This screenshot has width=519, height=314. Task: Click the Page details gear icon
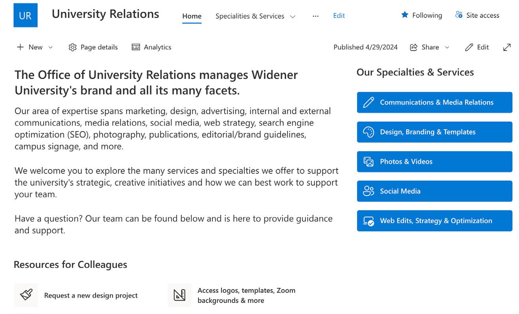pos(72,47)
